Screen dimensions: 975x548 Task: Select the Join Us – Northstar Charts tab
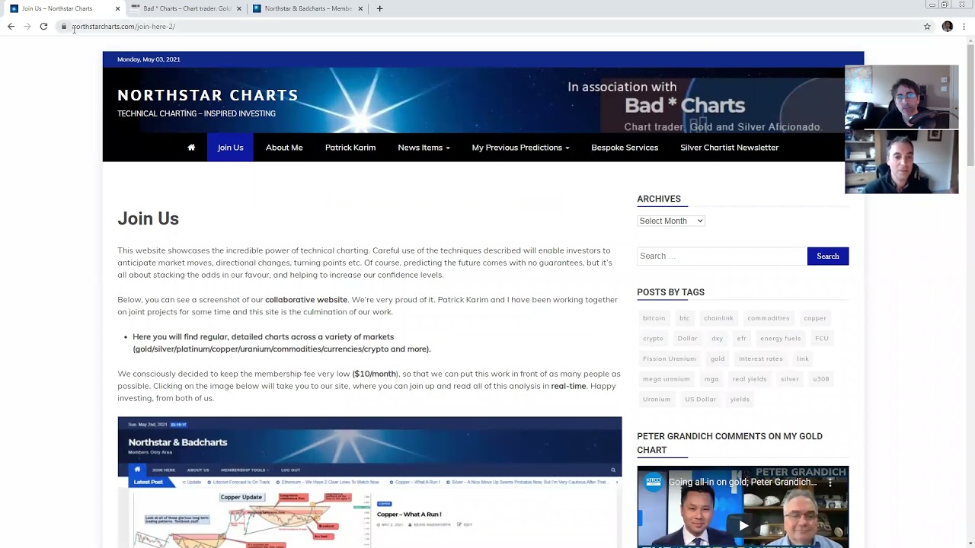coord(62,8)
